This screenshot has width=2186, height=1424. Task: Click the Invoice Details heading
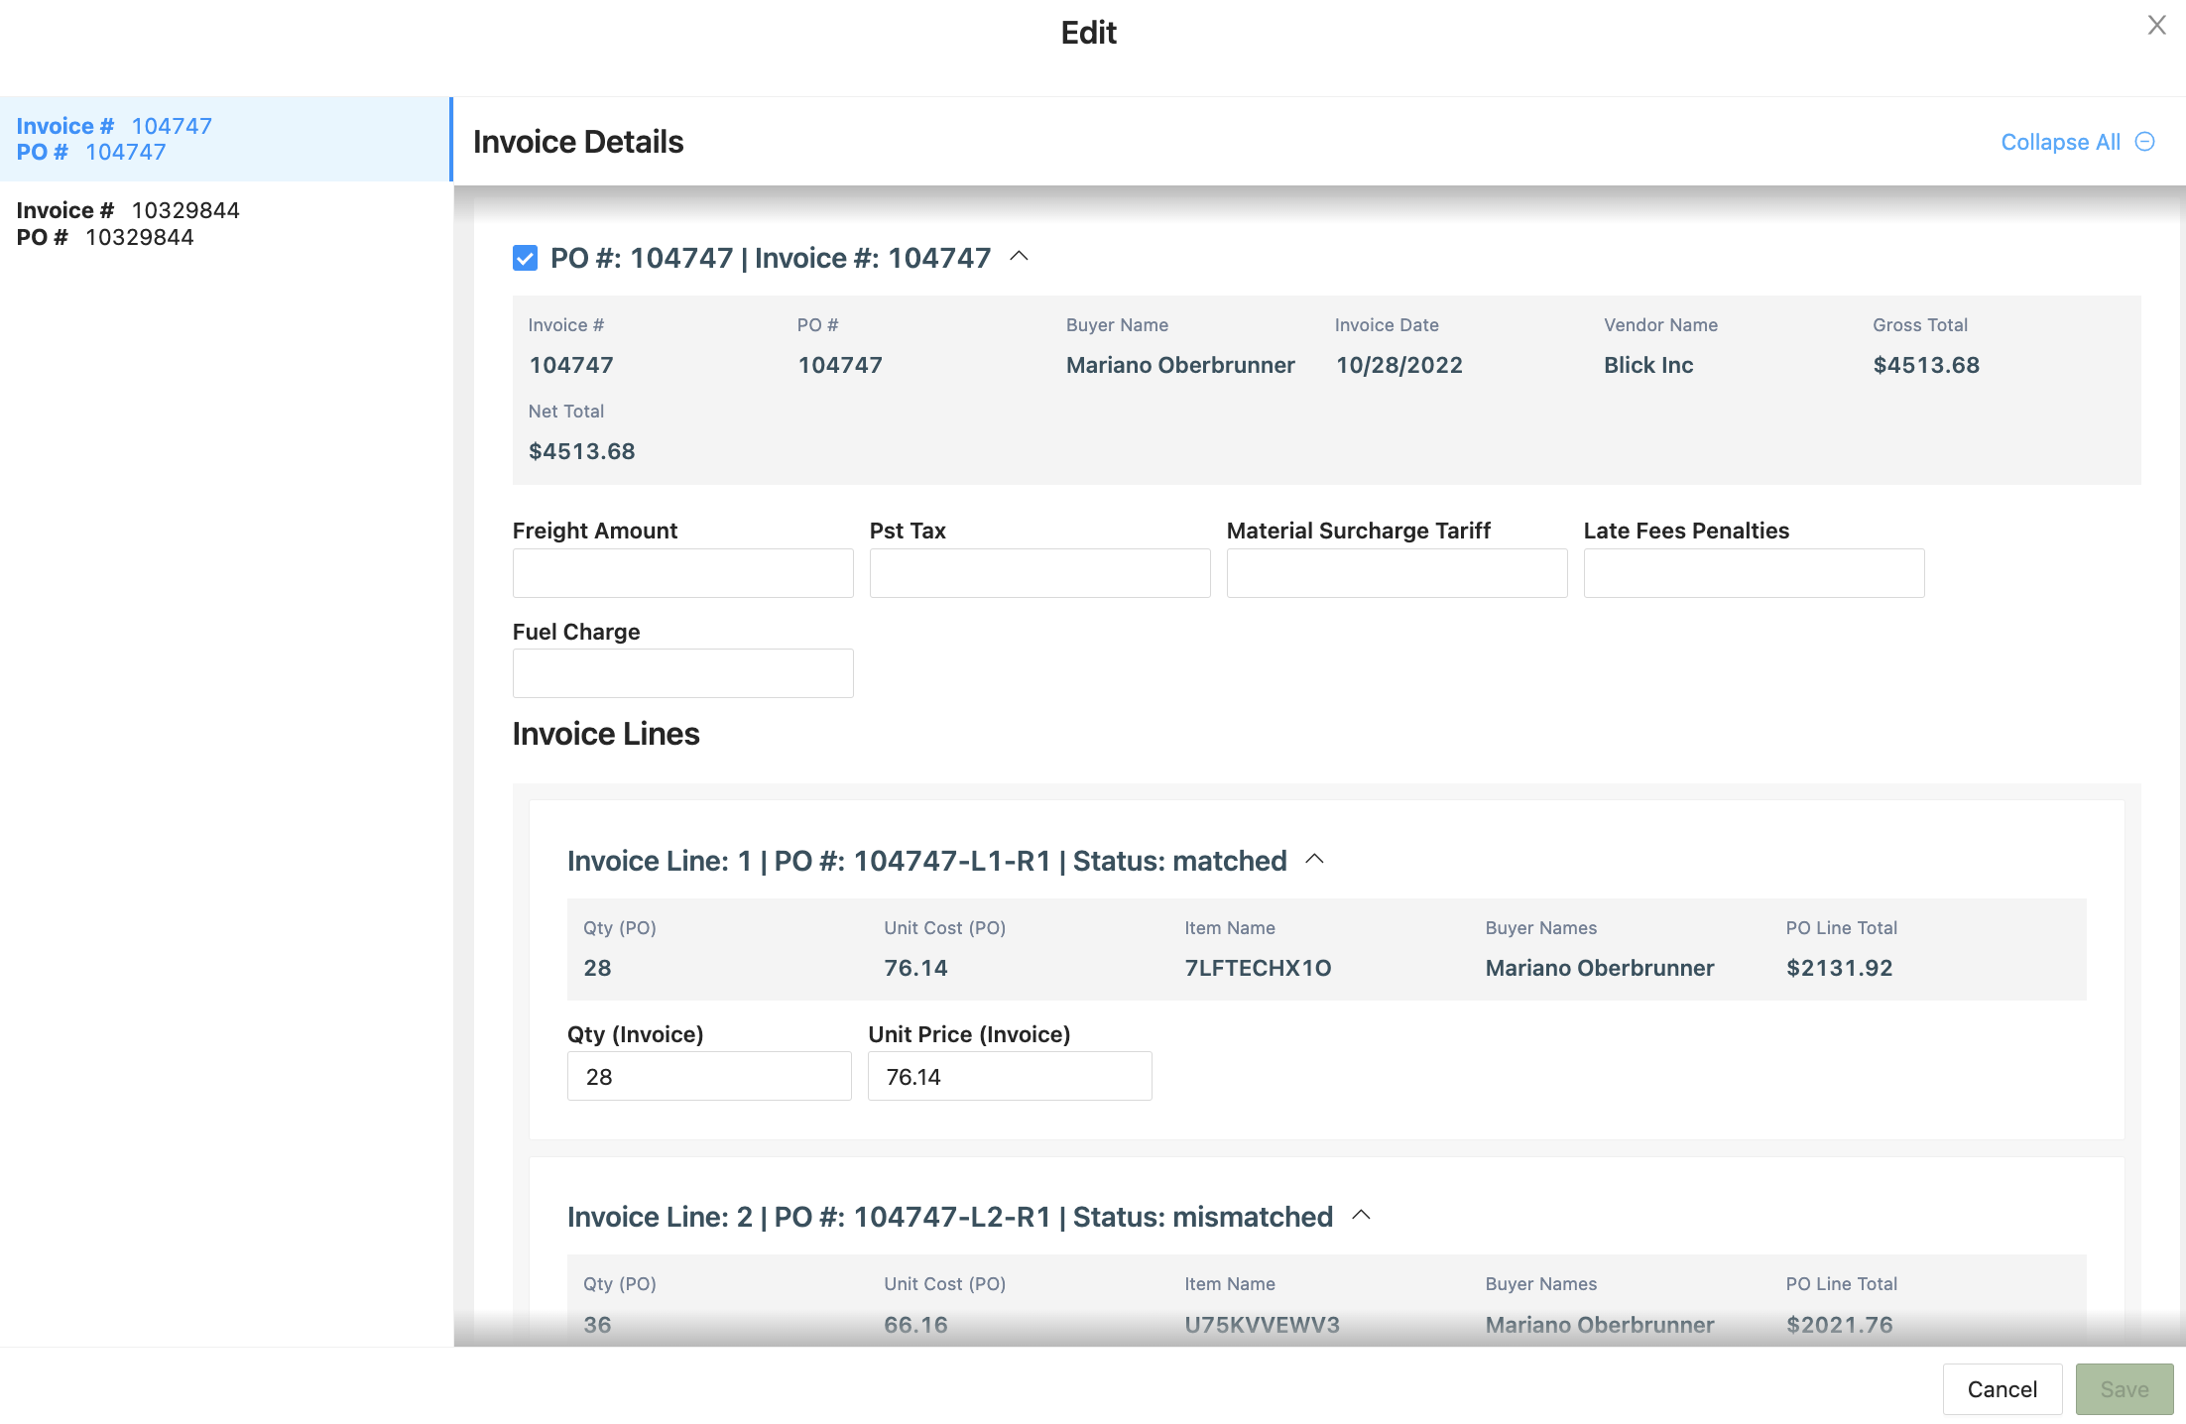[x=578, y=142]
